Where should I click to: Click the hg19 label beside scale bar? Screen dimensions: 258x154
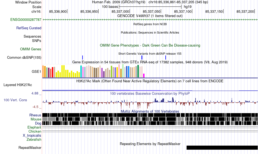(188, 7)
